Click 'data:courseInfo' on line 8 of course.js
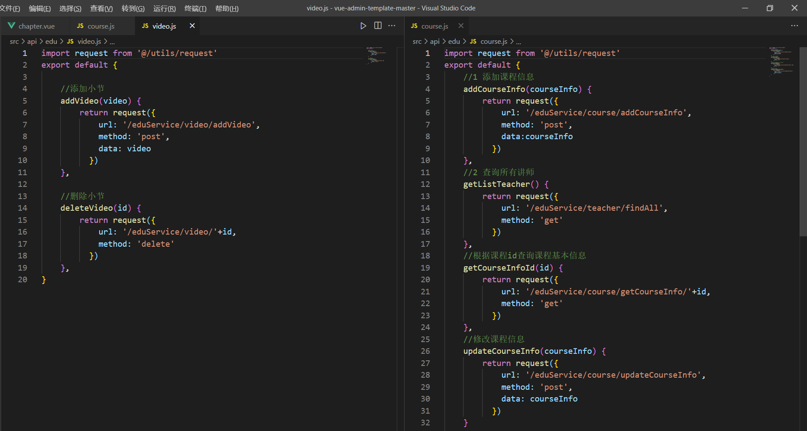The image size is (807, 431). (537, 137)
